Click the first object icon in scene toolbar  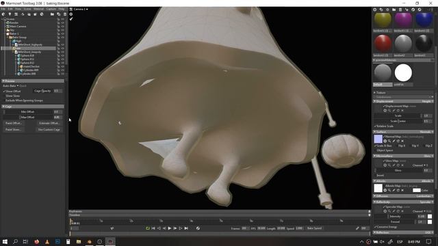point(3,14)
